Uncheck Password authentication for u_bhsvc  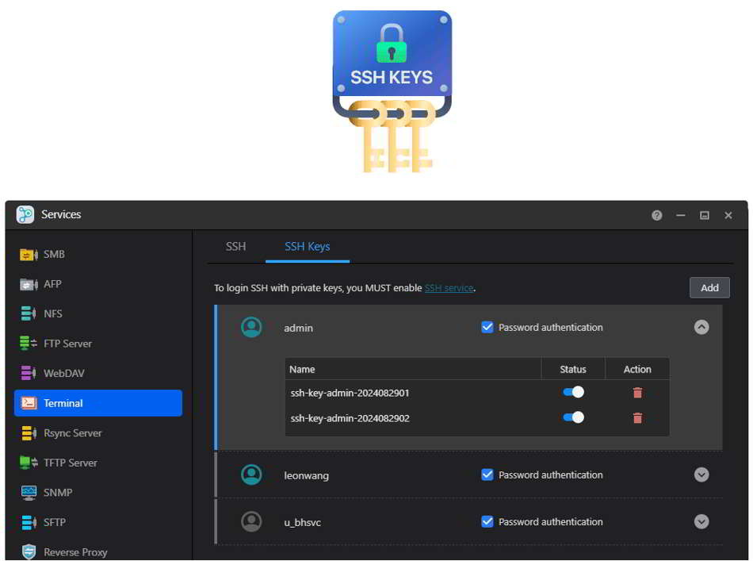point(487,521)
